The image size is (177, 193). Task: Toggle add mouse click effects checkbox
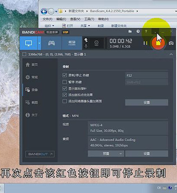click(x=64, y=95)
